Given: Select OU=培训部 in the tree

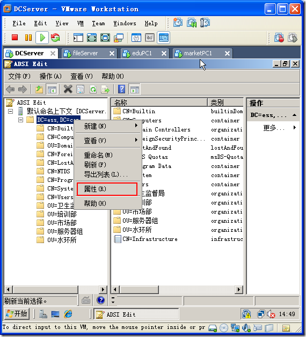Looking at the screenshot, I should 62,214.
